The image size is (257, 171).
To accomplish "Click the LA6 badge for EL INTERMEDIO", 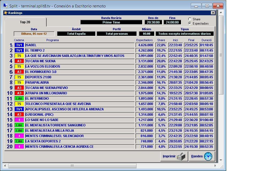I will pyautogui.click(x=19, y=99).
